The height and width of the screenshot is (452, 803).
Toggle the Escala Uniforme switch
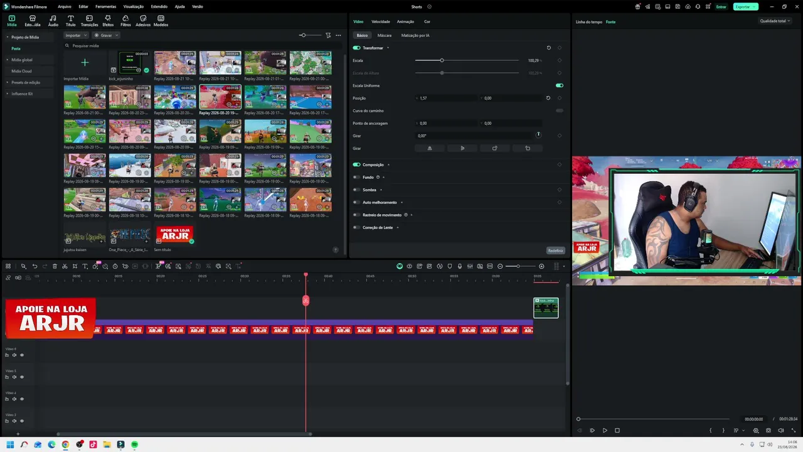point(559,85)
